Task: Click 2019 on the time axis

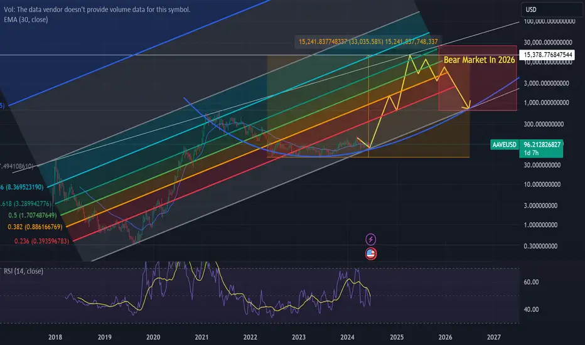Action: (x=104, y=337)
